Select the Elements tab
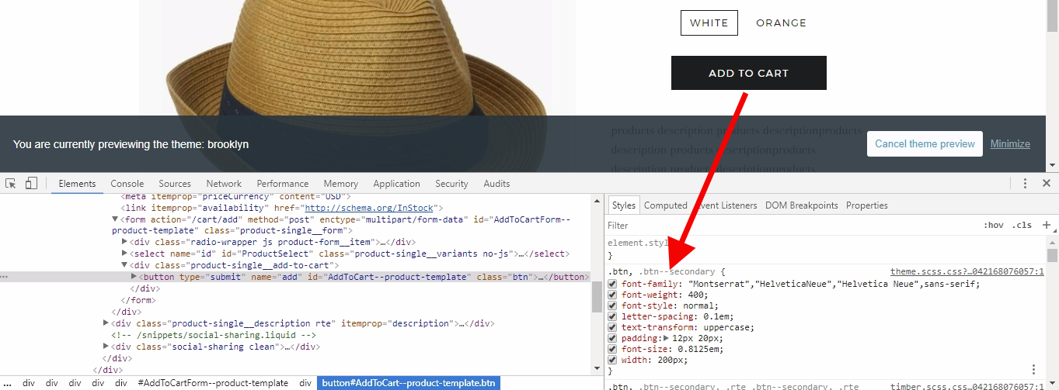 click(77, 184)
